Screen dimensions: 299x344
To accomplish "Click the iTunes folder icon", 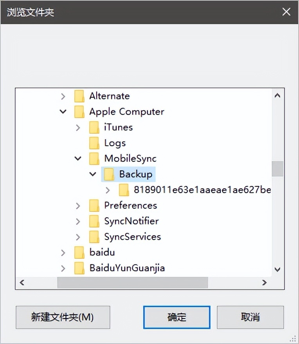I will pyautogui.click(x=94, y=127).
